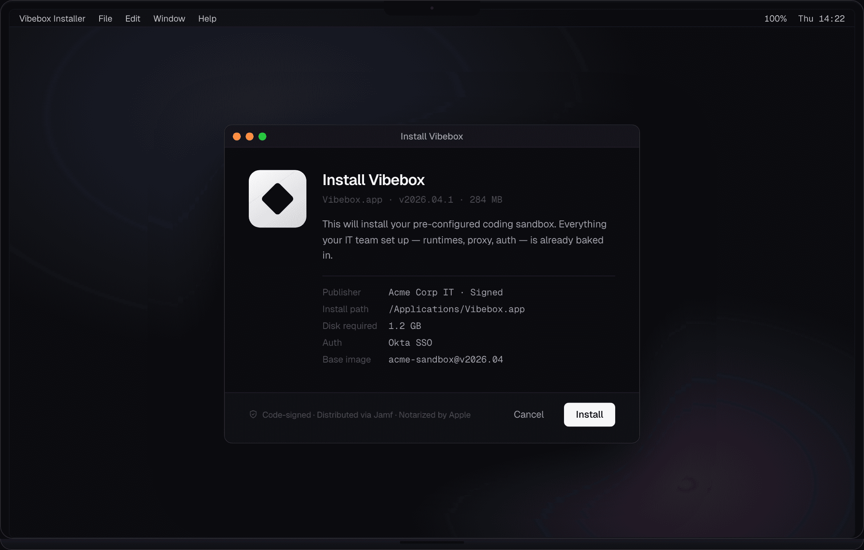864x550 pixels.
Task: Click the shield icon next to Code-signed
Action: point(253,414)
